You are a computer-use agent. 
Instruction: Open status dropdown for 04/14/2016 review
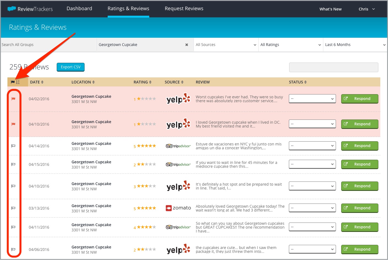coord(312,146)
